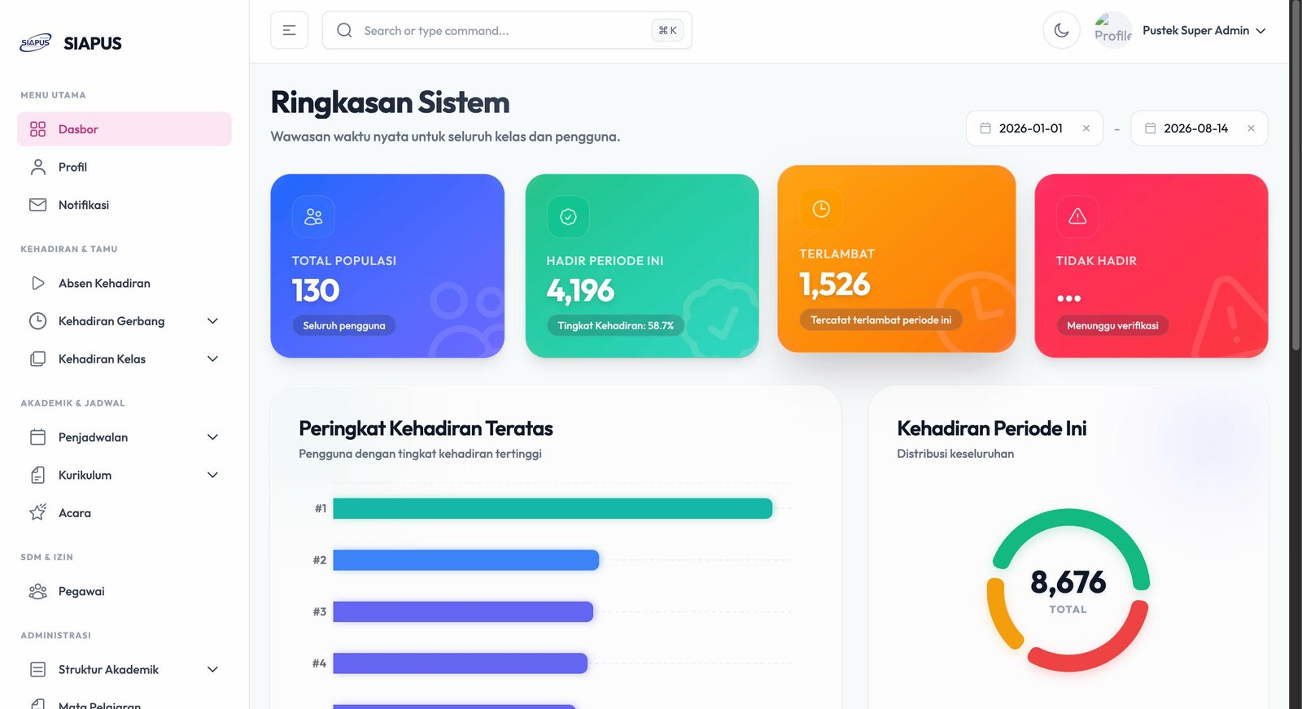The image size is (1302, 709).
Task: Click the Kehadiran Gerbang clock icon
Action: [37, 321]
